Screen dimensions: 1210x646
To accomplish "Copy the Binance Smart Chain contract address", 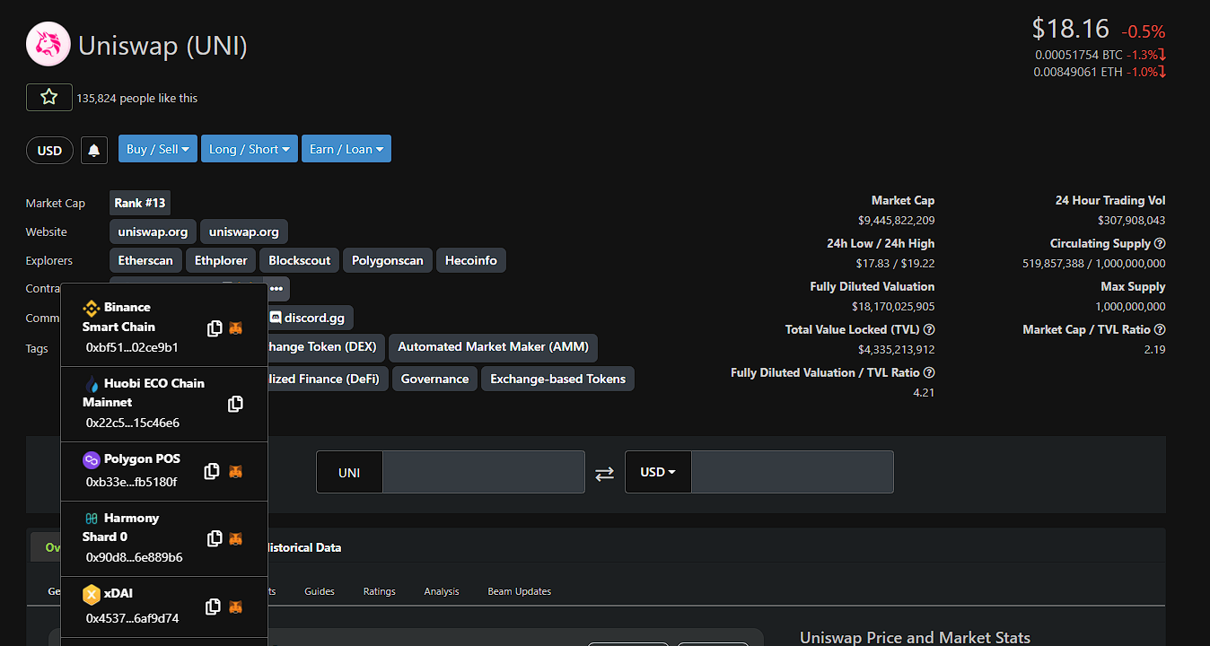I will [x=215, y=328].
